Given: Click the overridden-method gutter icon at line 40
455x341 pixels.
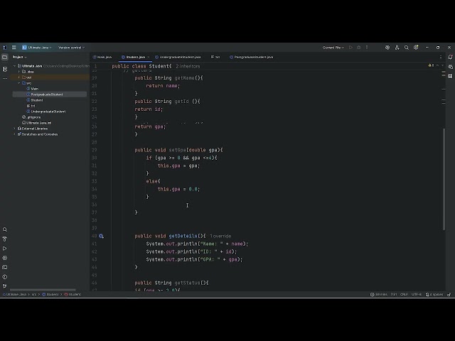Looking at the screenshot, I should [101, 236].
